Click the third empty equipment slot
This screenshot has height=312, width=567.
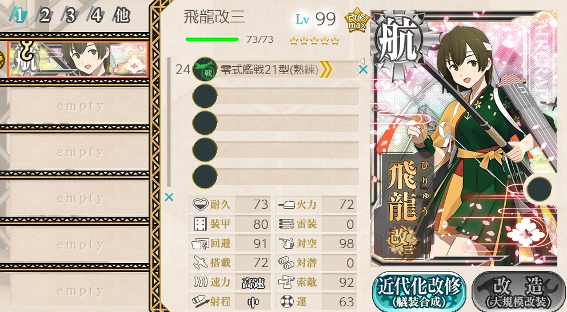coord(276,123)
